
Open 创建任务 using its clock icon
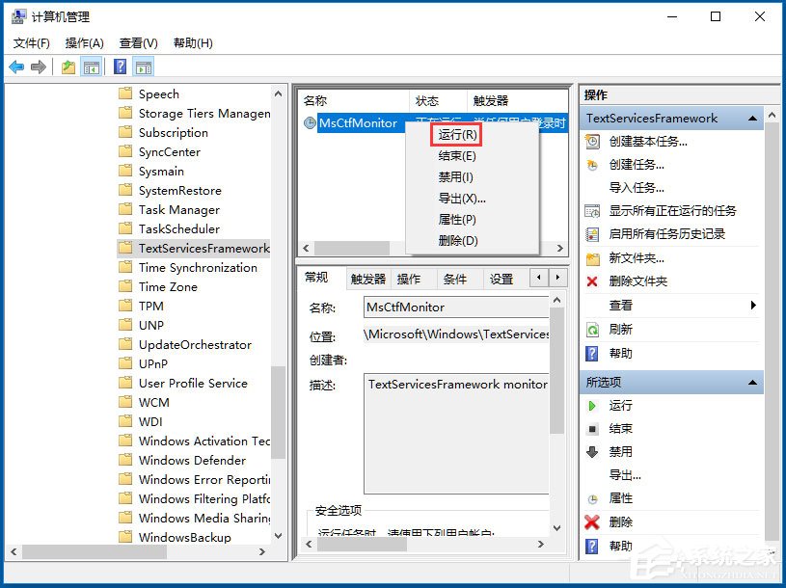pos(592,165)
